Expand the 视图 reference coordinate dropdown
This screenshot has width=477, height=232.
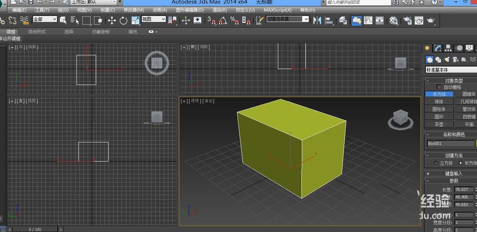(154, 19)
